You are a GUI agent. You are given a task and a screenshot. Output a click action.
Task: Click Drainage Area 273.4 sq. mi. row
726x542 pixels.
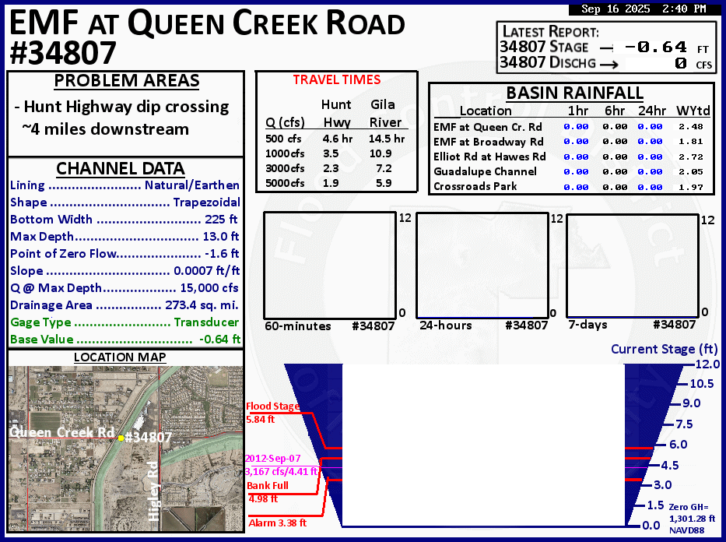coord(124,305)
